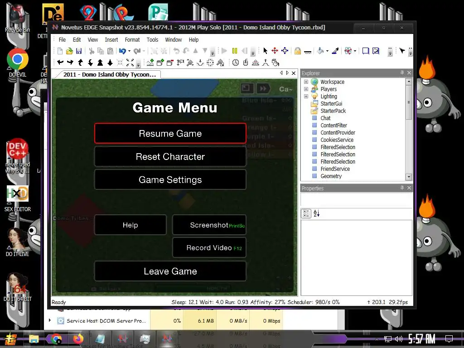Screen dimensions: 464x348
Task: Open the camera toolbar overflow options arrow
Action: 139,64
